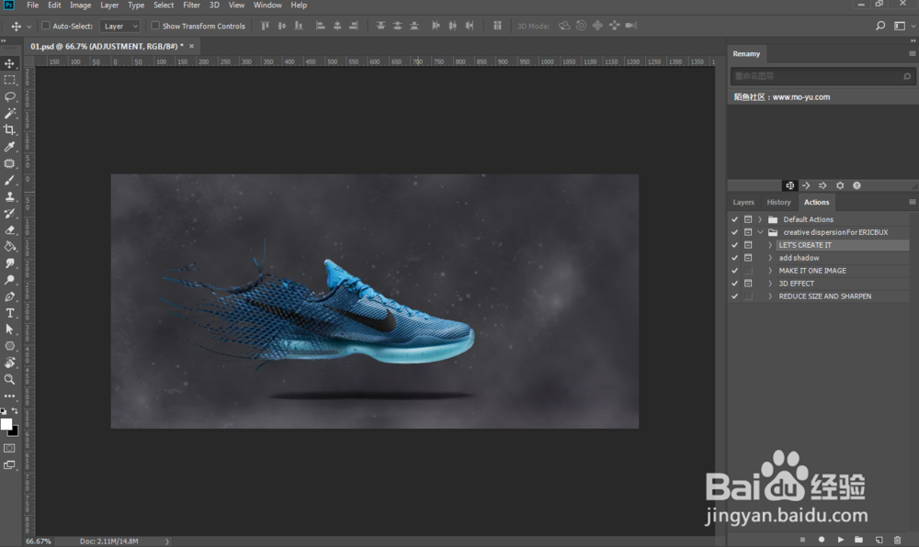Open the Filter menu
919x547 pixels.
pyautogui.click(x=191, y=6)
